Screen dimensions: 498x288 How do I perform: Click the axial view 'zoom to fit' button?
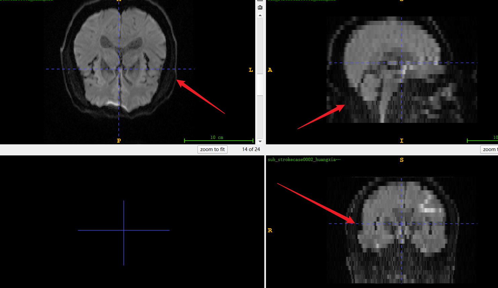[213, 149]
